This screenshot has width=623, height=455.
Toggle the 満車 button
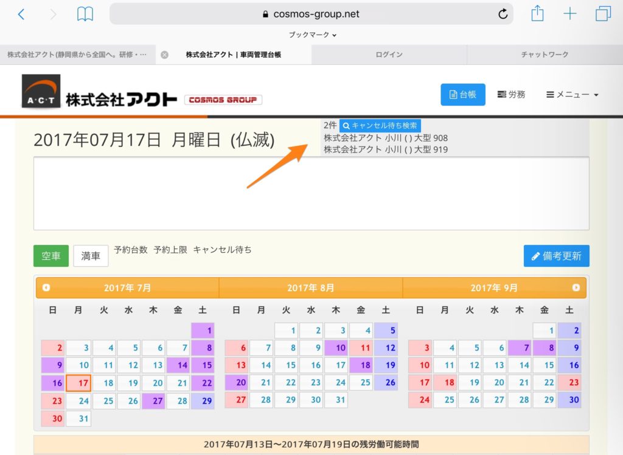(91, 256)
